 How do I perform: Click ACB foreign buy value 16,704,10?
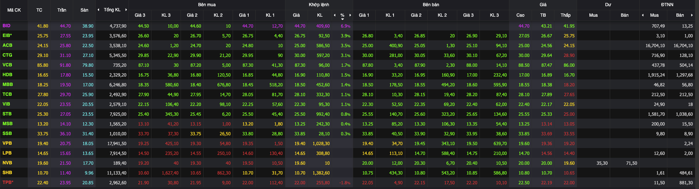pyautogui.click(x=655, y=46)
